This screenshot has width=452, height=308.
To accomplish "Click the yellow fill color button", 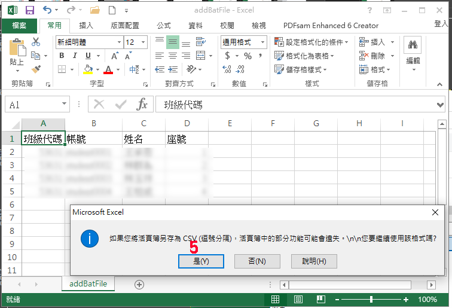I will click(x=88, y=69).
